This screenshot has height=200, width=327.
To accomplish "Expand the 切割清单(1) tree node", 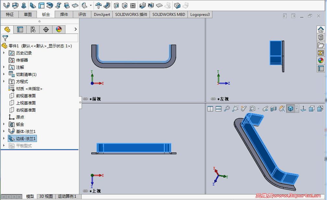I will point(4,74).
